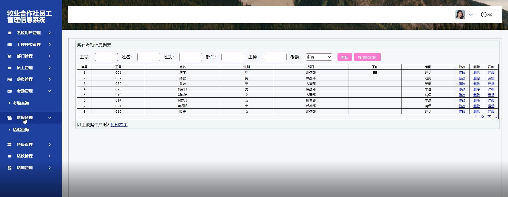This screenshot has height=197, width=508.
Task: Click 修改 link for employee 胡歌
Action: pos(462,78)
